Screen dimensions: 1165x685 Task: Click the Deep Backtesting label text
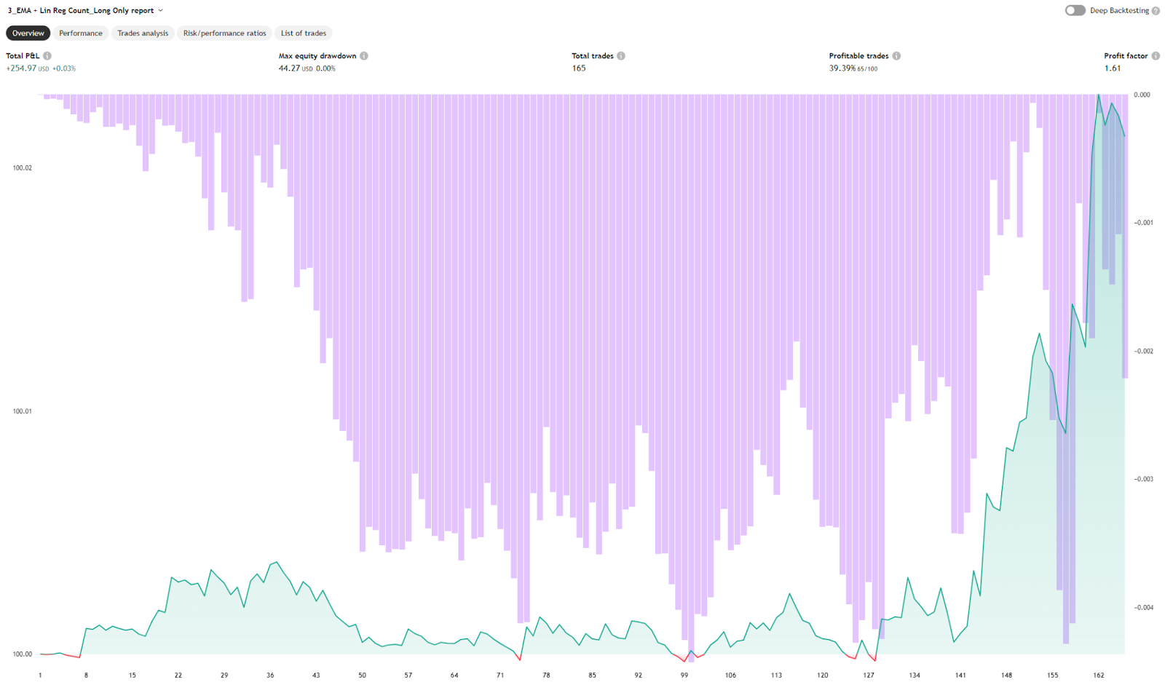pos(1119,11)
